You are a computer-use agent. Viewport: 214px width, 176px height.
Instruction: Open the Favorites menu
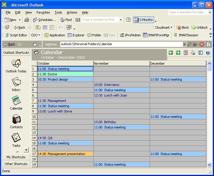click(43, 12)
